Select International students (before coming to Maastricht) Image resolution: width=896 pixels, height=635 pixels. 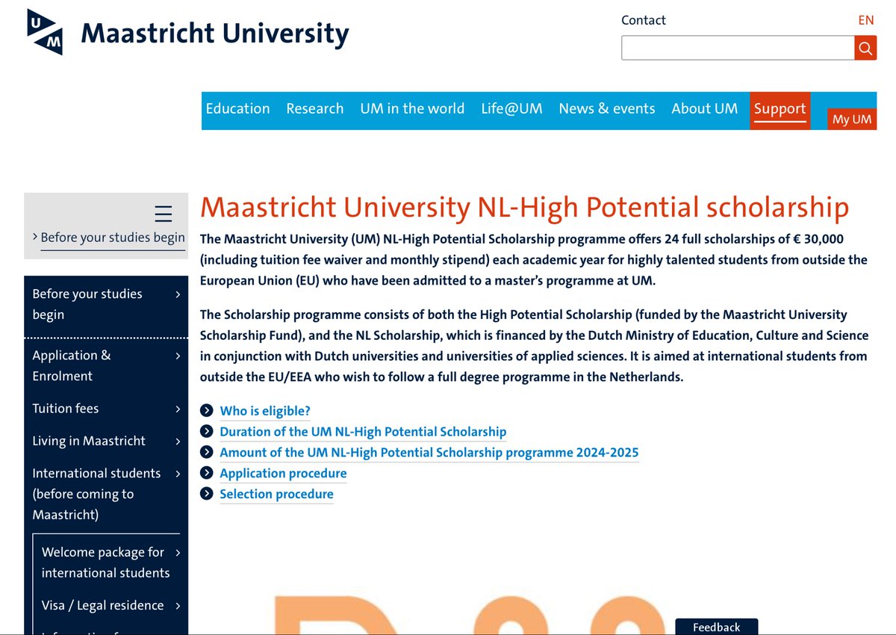(x=96, y=494)
